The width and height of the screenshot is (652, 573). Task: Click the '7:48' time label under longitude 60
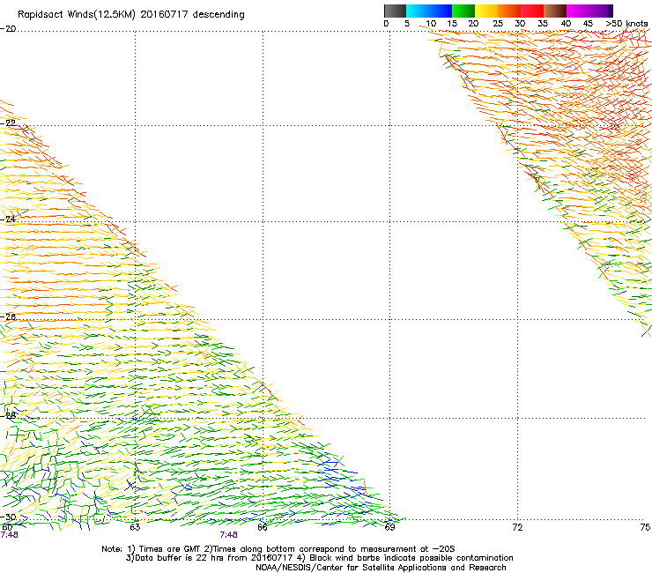9,535
